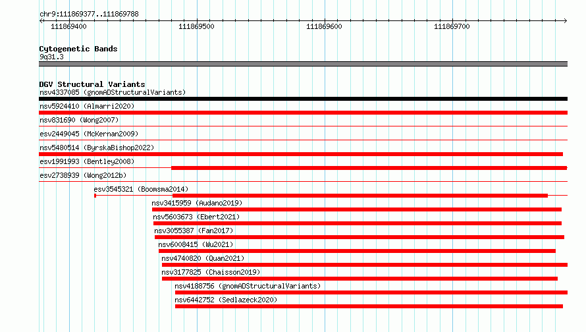
Task: Click the nsv6008415 (Wu2021) label
Action: coord(196,244)
